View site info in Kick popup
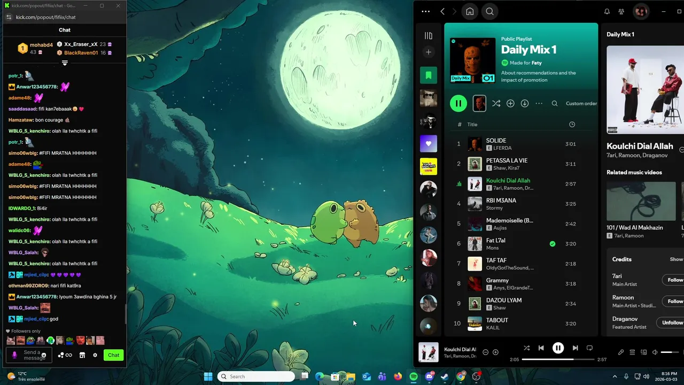Viewport: 684px width, 385px height. point(9,17)
